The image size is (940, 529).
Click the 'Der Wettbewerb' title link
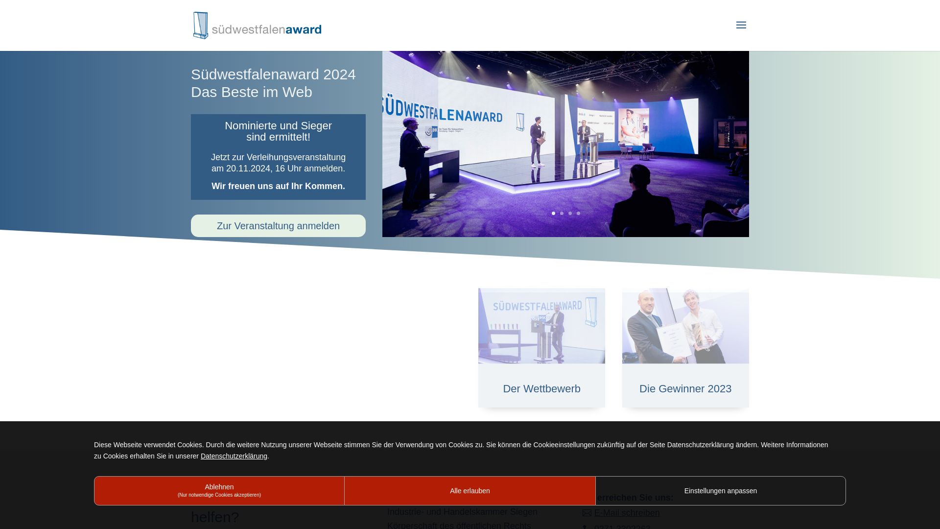pyautogui.click(x=541, y=389)
